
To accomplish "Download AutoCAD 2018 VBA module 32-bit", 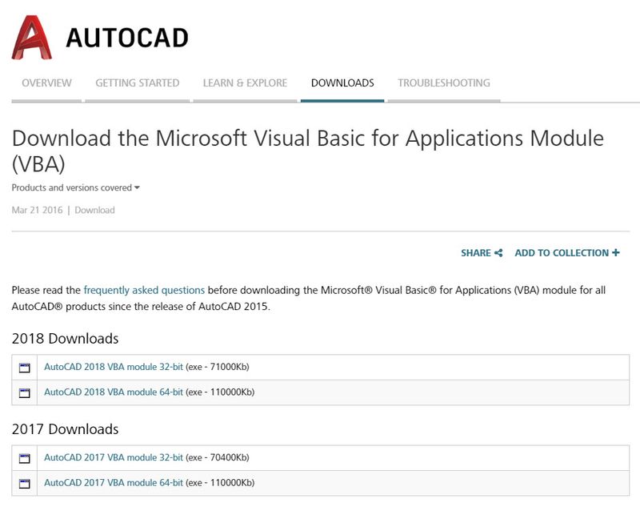I will click(x=114, y=368).
